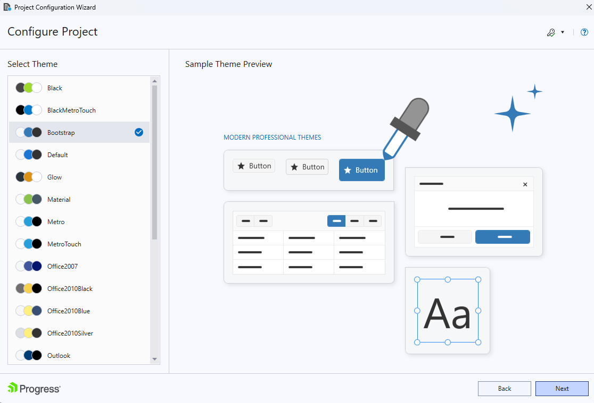
Task: Click the star icon on the first Button preview
Action: click(242, 166)
